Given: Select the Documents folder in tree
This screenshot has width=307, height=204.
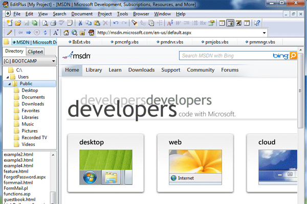Looking at the screenshot, I should (33, 97).
